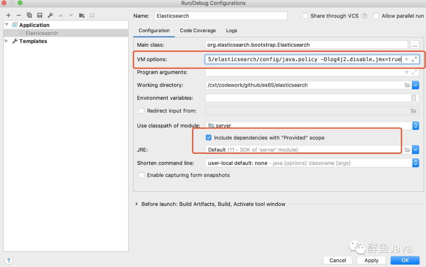Expand the Templates tree node

click(7, 41)
